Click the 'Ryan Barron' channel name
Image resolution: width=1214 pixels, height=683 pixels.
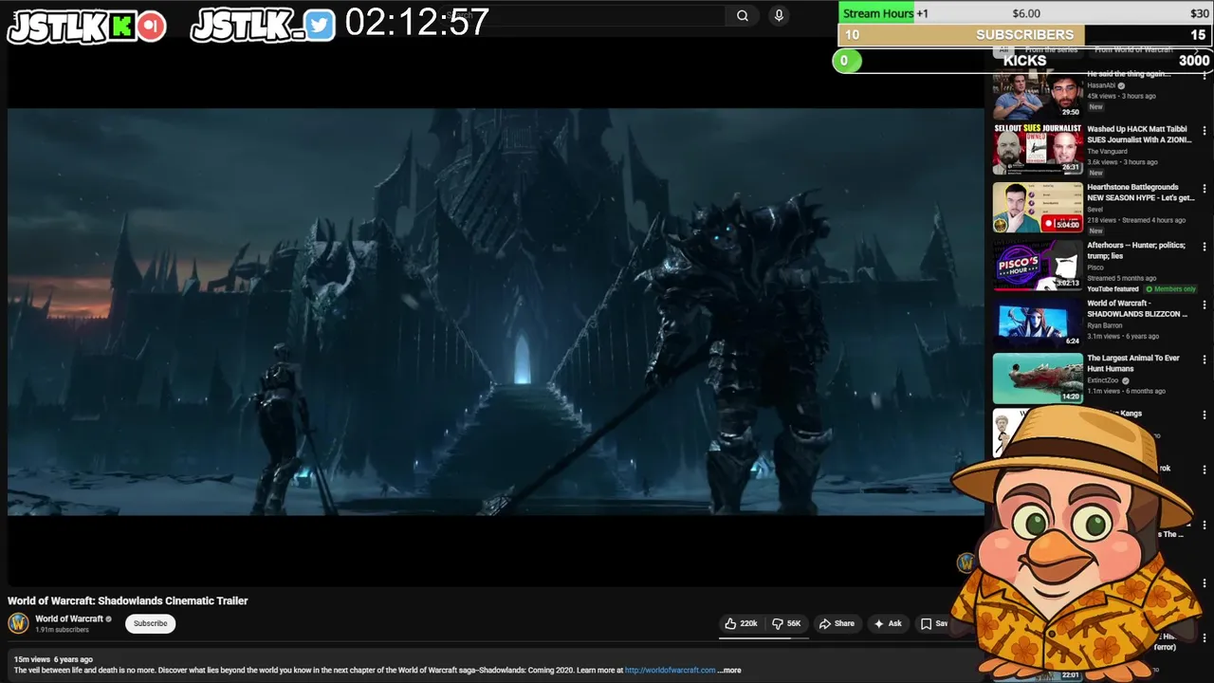tap(1104, 325)
